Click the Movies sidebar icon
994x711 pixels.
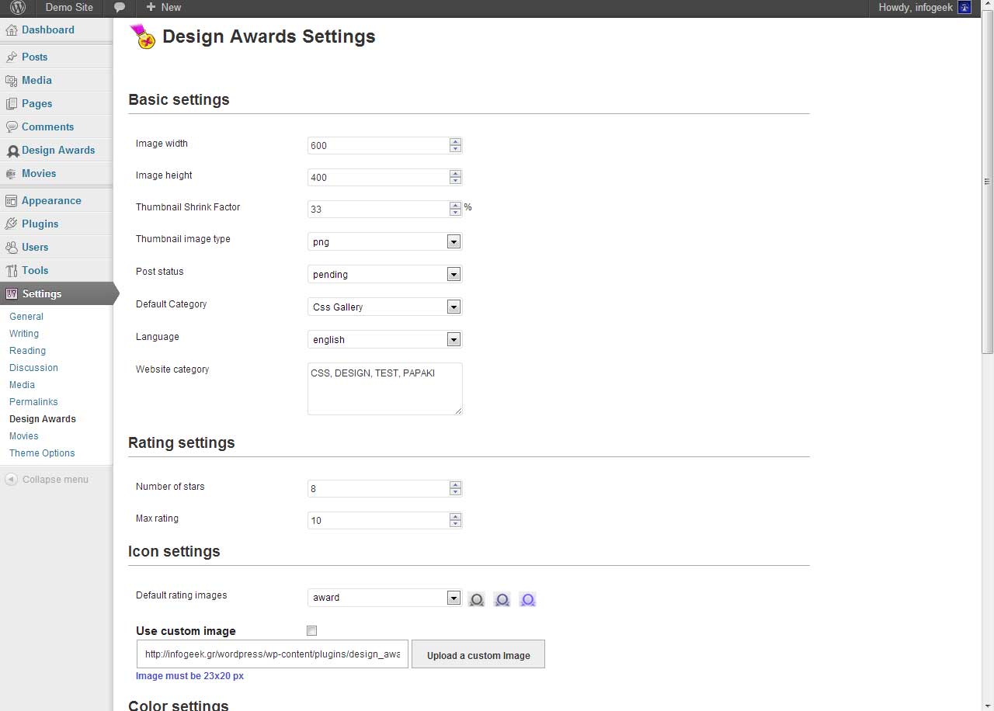point(12,174)
